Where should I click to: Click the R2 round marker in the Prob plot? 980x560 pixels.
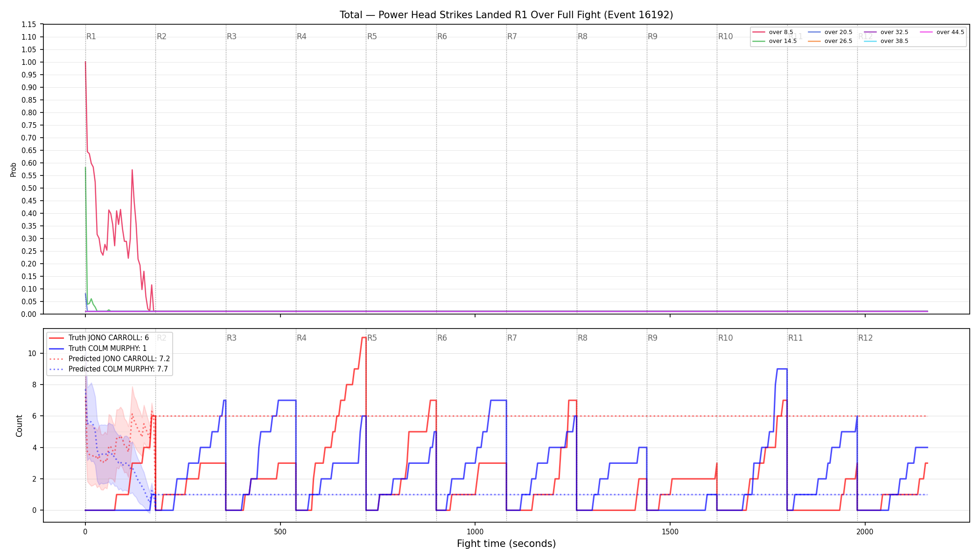coord(161,36)
